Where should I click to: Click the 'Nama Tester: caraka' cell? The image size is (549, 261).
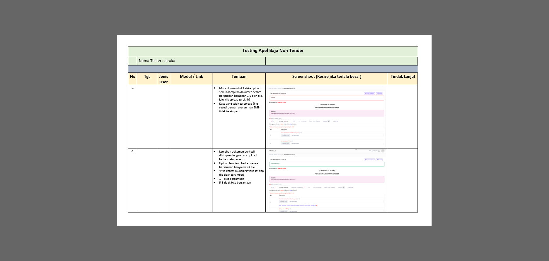point(157,61)
